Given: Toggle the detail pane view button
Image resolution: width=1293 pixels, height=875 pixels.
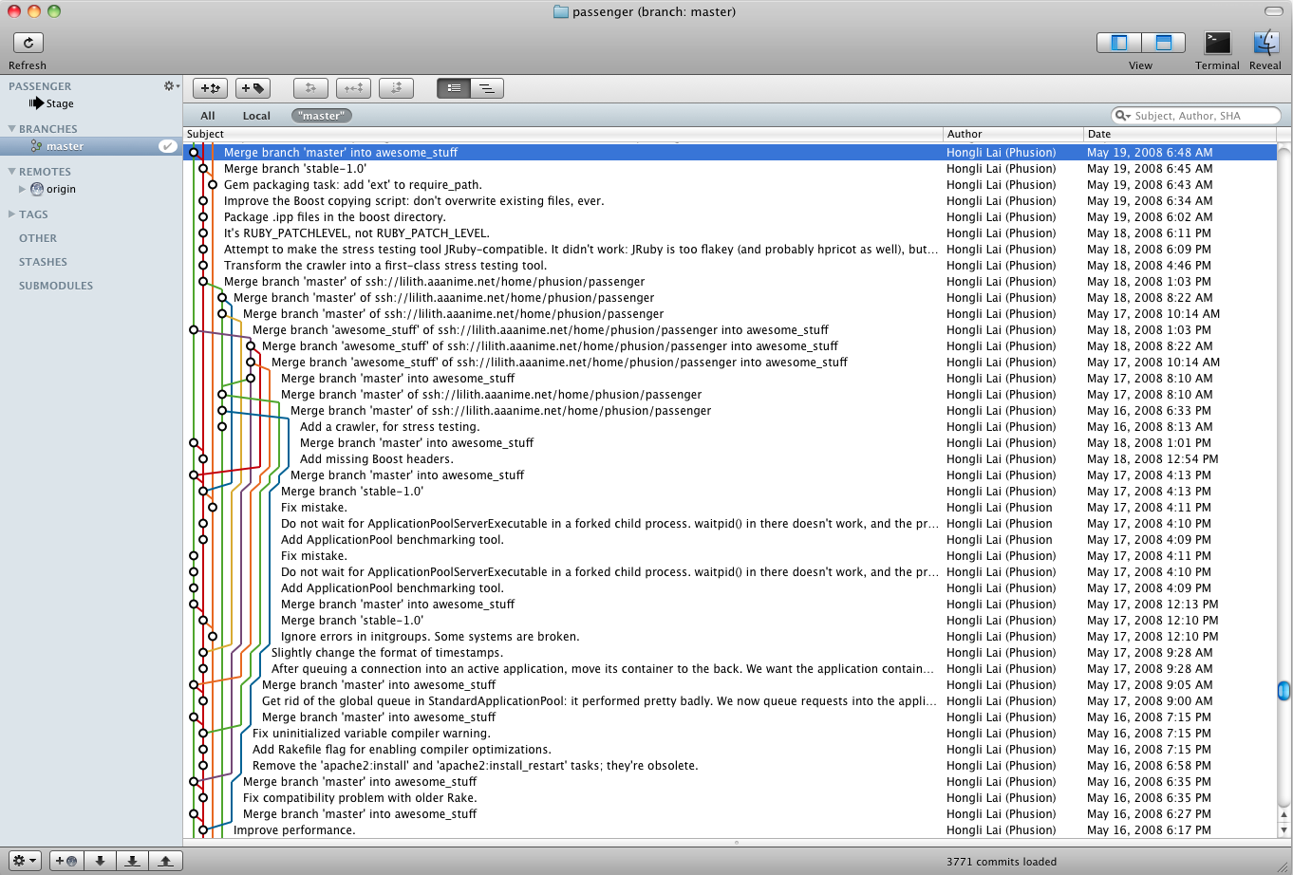Looking at the screenshot, I should (1163, 43).
